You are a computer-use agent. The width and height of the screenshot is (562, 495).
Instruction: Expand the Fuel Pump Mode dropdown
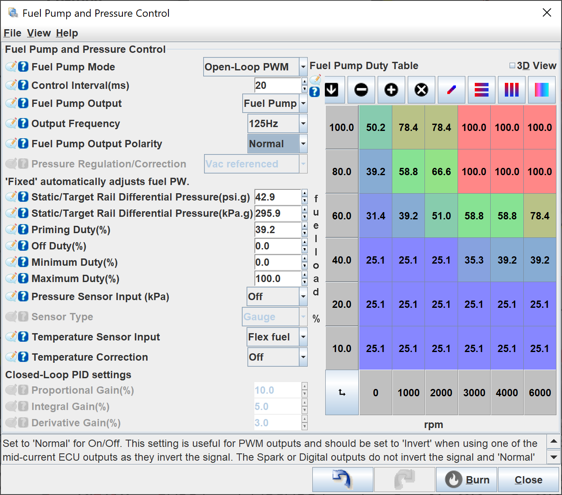303,67
